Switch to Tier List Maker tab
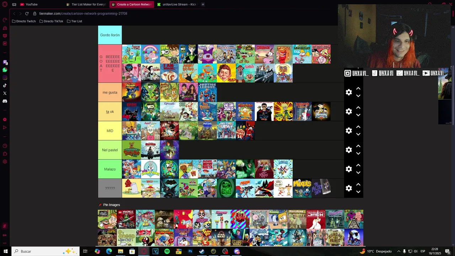The height and width of the screenshot is (256, 455). (x=86, y=4)
